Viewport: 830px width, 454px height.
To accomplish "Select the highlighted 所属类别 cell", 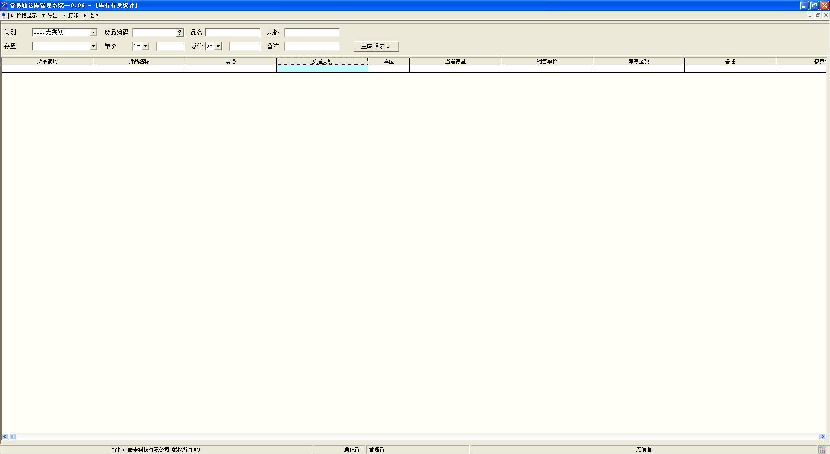I will (x=322, y=69).
